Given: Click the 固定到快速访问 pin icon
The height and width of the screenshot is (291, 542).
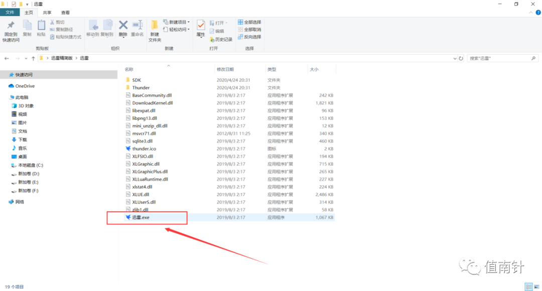Looking at the screenshot, I should click(x=11, y=26).
